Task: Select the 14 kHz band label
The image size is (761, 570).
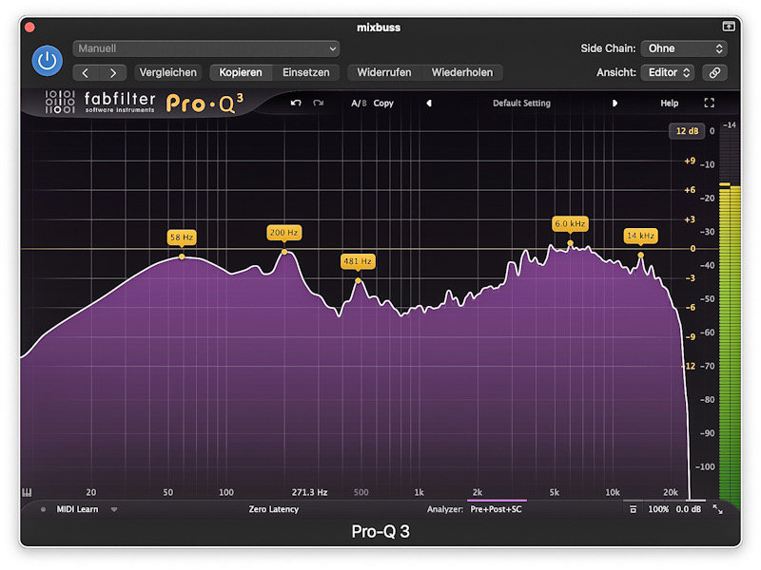Action: 640,236
